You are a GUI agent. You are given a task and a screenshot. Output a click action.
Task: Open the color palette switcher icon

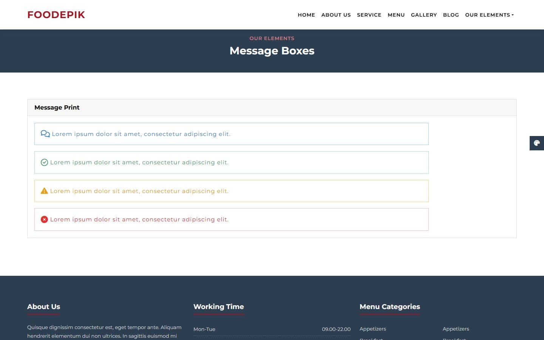point(537,143)
